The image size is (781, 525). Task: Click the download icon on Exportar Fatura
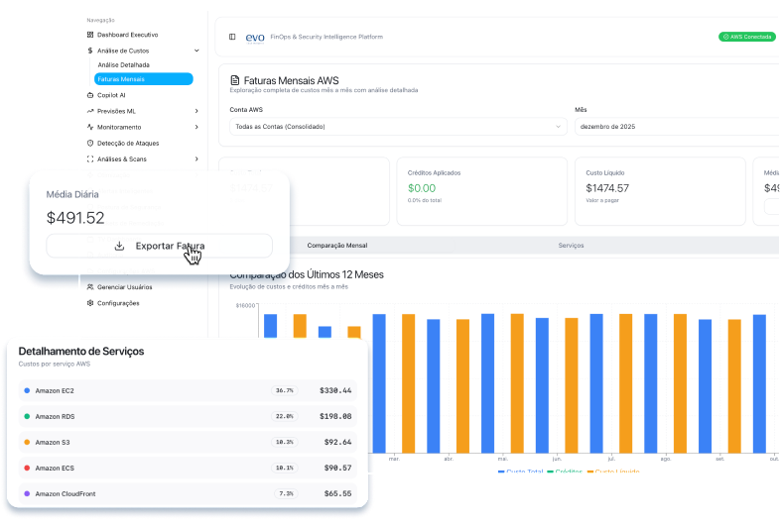119,246
